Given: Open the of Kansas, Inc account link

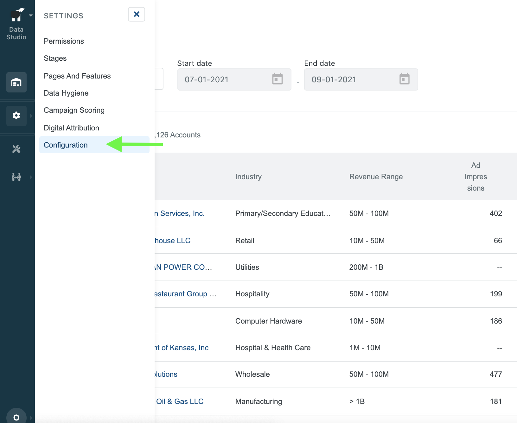Looking at the screenshot, I should point(182,348).
